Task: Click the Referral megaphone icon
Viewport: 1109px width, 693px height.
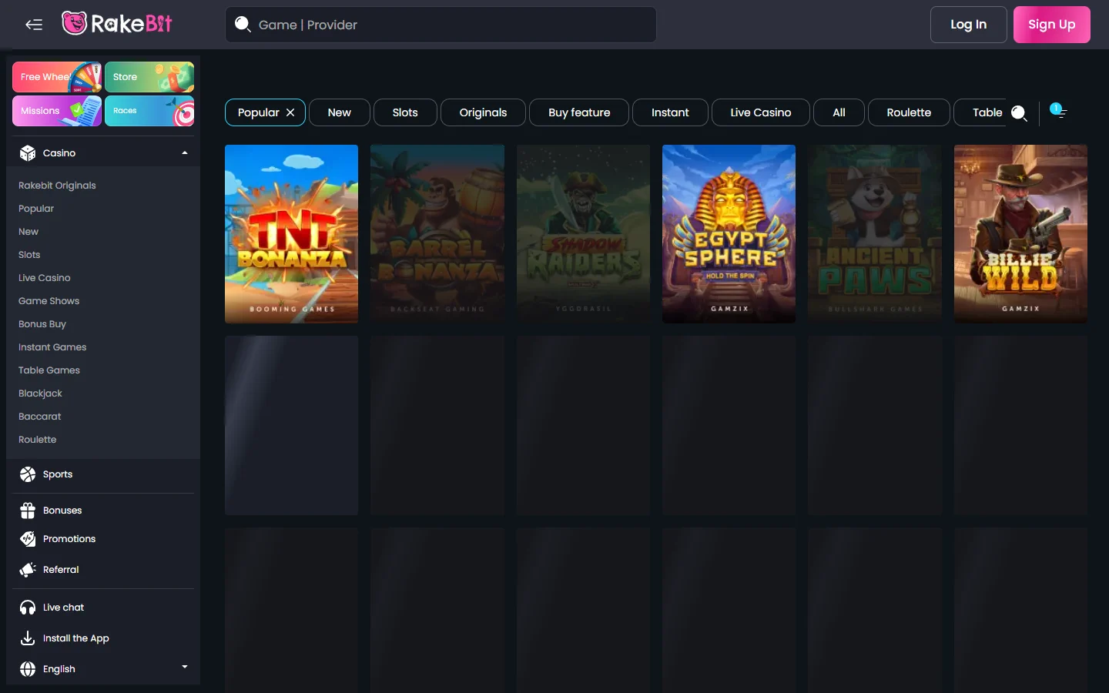Action: tap(28, 570)
